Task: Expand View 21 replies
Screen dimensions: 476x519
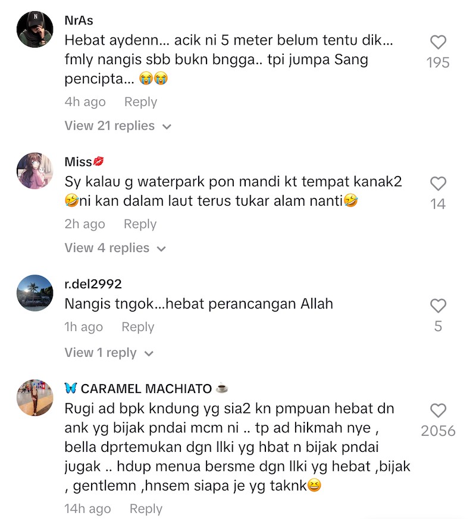Action: [118, 126]
